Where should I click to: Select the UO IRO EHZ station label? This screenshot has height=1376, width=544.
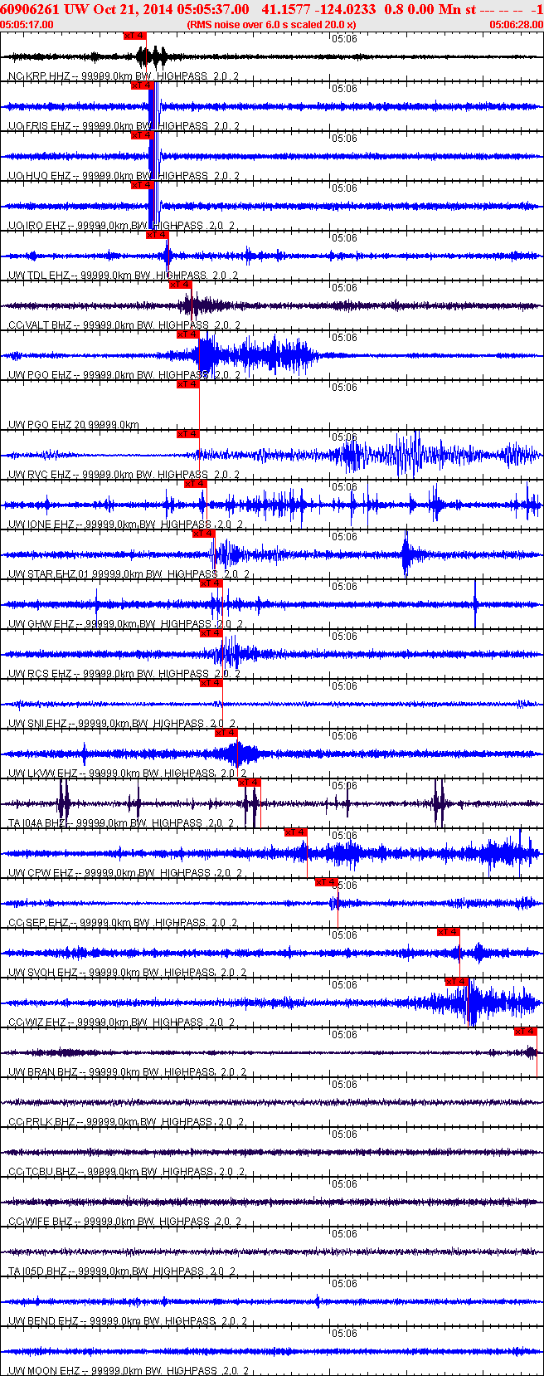click(x=121, y=226)
